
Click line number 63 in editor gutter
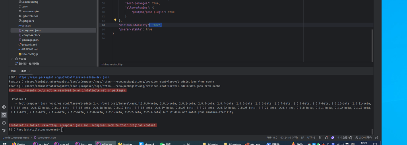point(104,25)
